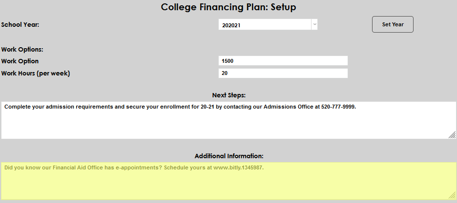The width and height of the screenshot is (457, 203).
Task: Grab the Next Steps resize handle
Action: [452, 135]
